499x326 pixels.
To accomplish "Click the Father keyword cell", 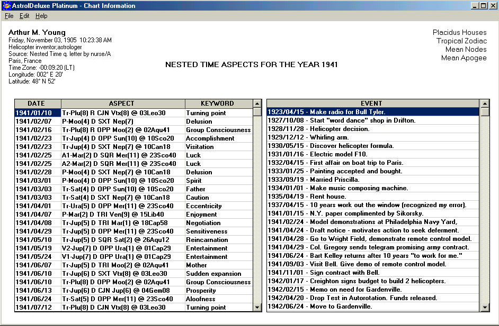I will (219, 189).
